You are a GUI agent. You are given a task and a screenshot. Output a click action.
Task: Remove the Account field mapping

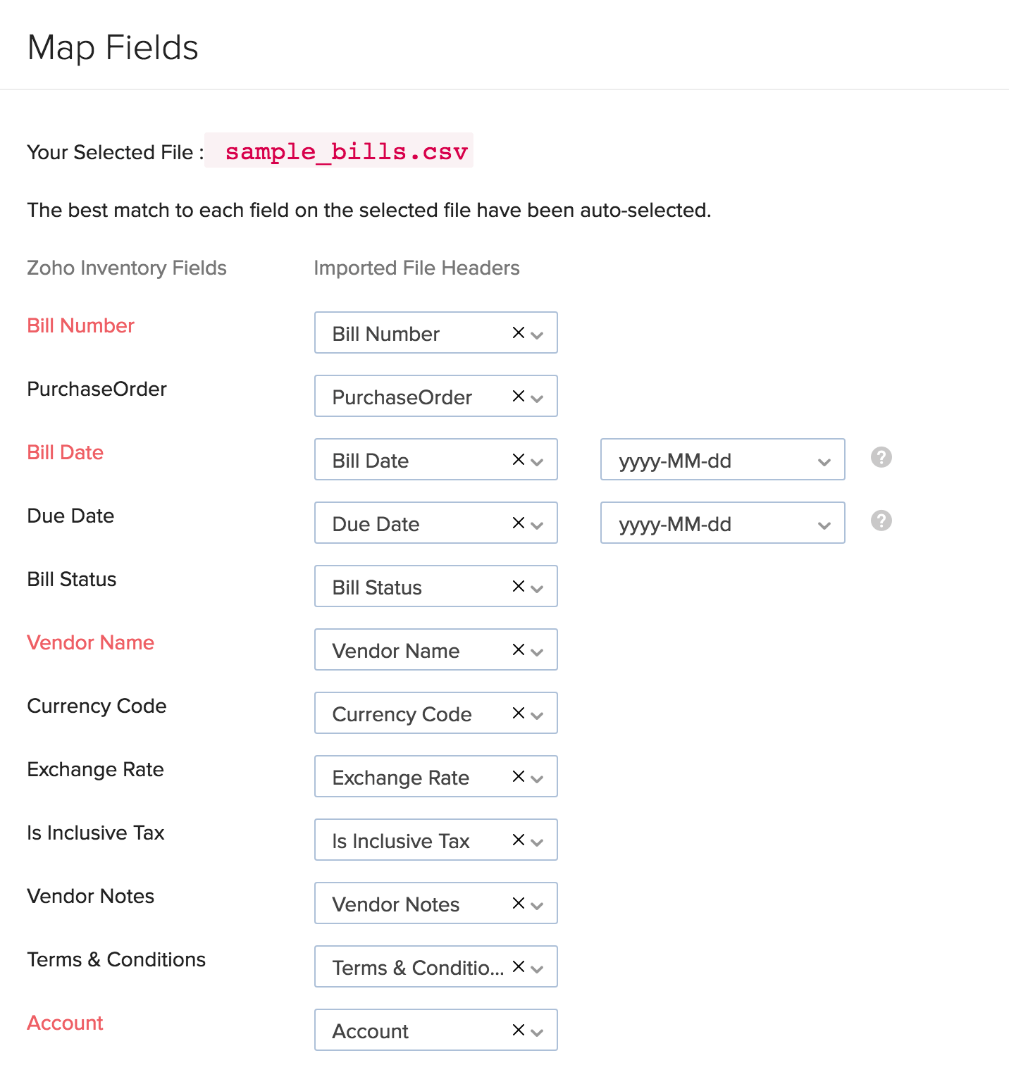point(517,1030)
